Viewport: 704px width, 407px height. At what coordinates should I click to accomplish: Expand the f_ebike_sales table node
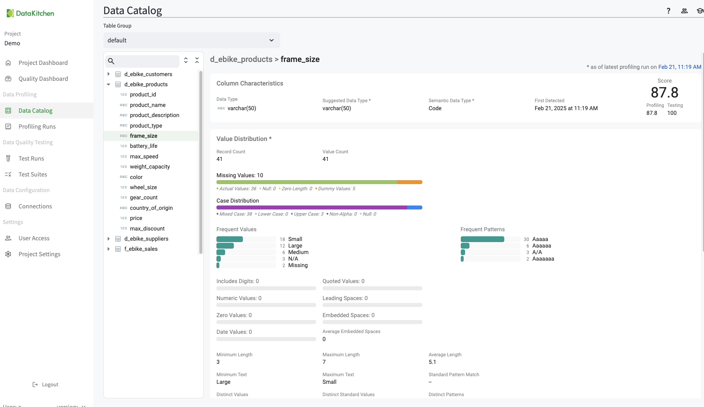coord(108,249)
